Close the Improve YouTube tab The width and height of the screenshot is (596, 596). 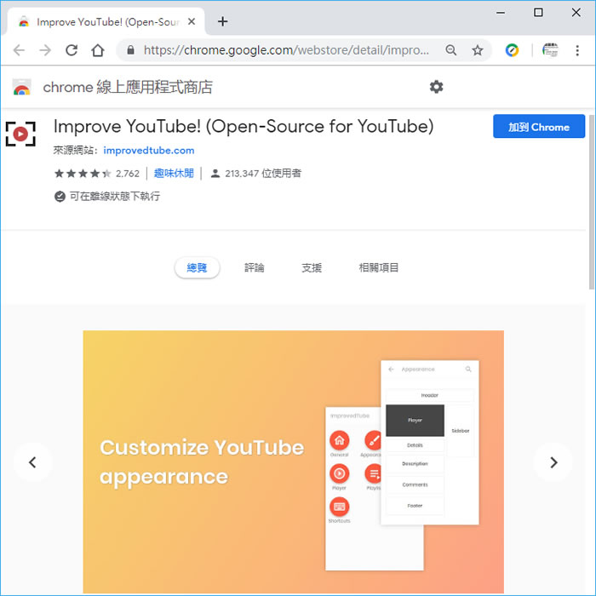coord(192,21)
